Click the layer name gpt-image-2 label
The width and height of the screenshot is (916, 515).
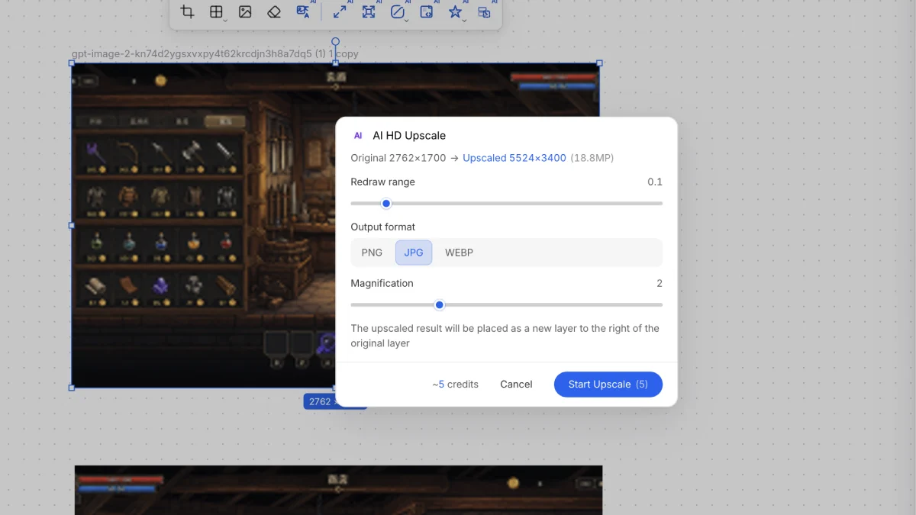pos(215,53)
